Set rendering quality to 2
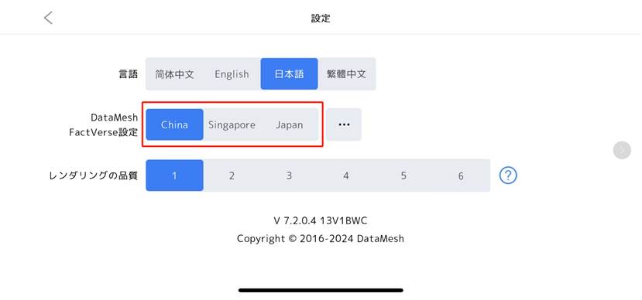642x300 pixels. [232, 176]
